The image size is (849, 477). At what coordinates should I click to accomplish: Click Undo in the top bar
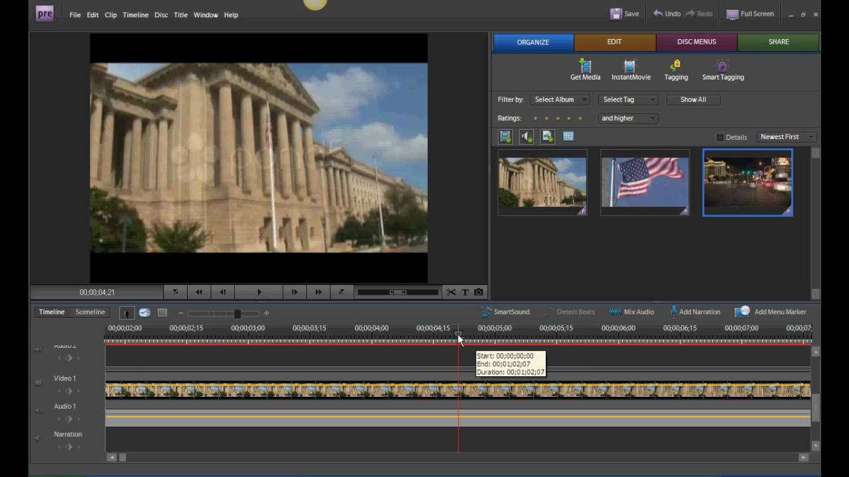pos(667,14)
